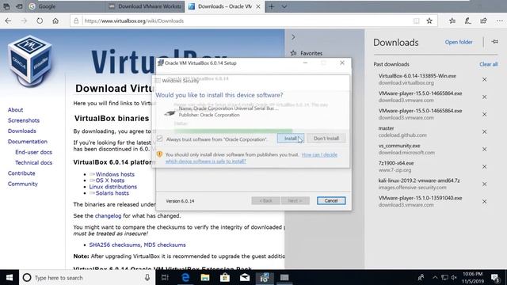Open the browser home page icon
The width and height of the screenshot is (507, 285).
(x=55, y=21)
